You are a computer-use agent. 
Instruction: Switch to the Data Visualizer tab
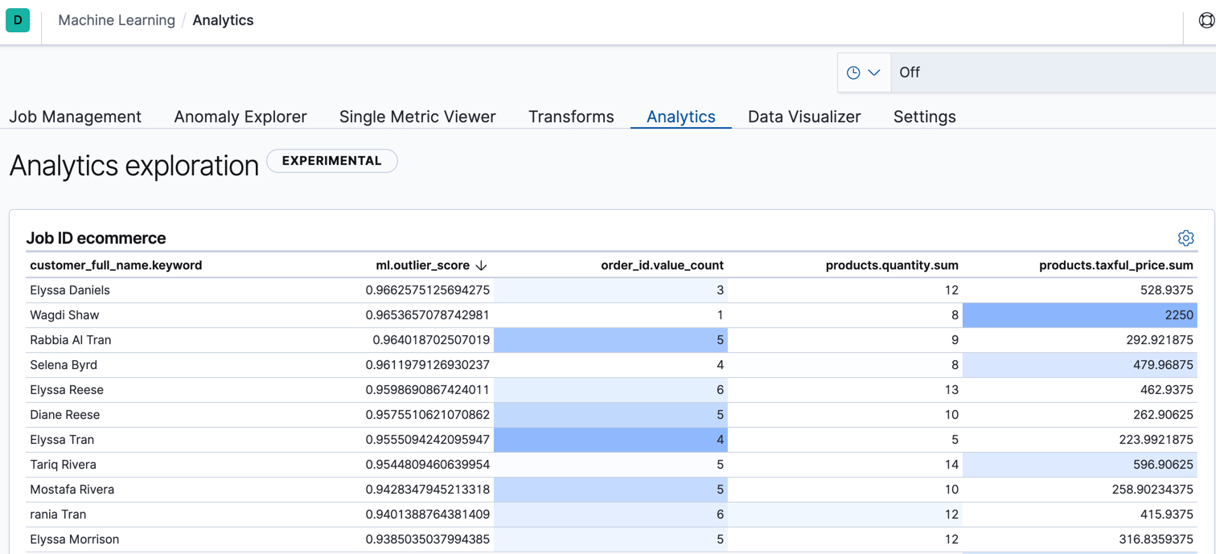(x=804, y=117)
